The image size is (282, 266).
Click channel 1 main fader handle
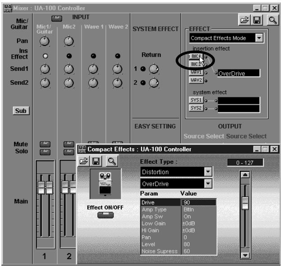coord(45,188)
